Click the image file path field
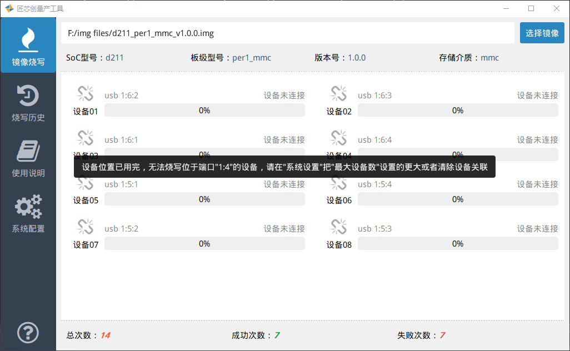Screen dimensions: 570x351 [x=287, y=33]
